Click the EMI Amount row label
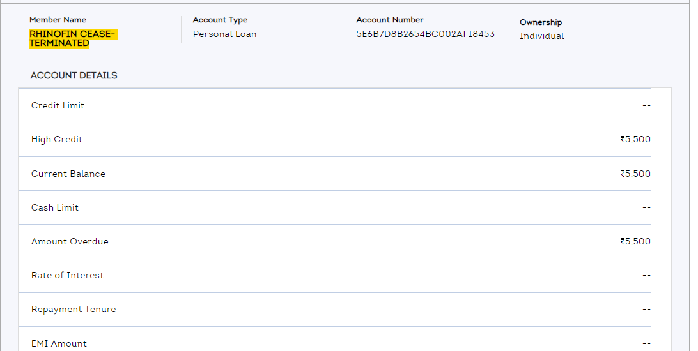The image size is (698, 351). coord(59,343)
